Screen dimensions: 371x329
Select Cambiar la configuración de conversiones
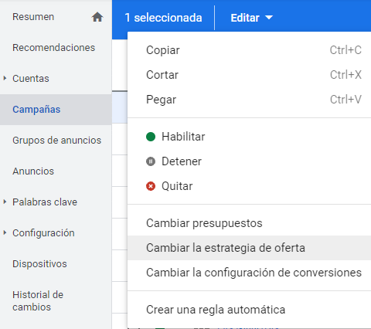[x=250, y=273]
